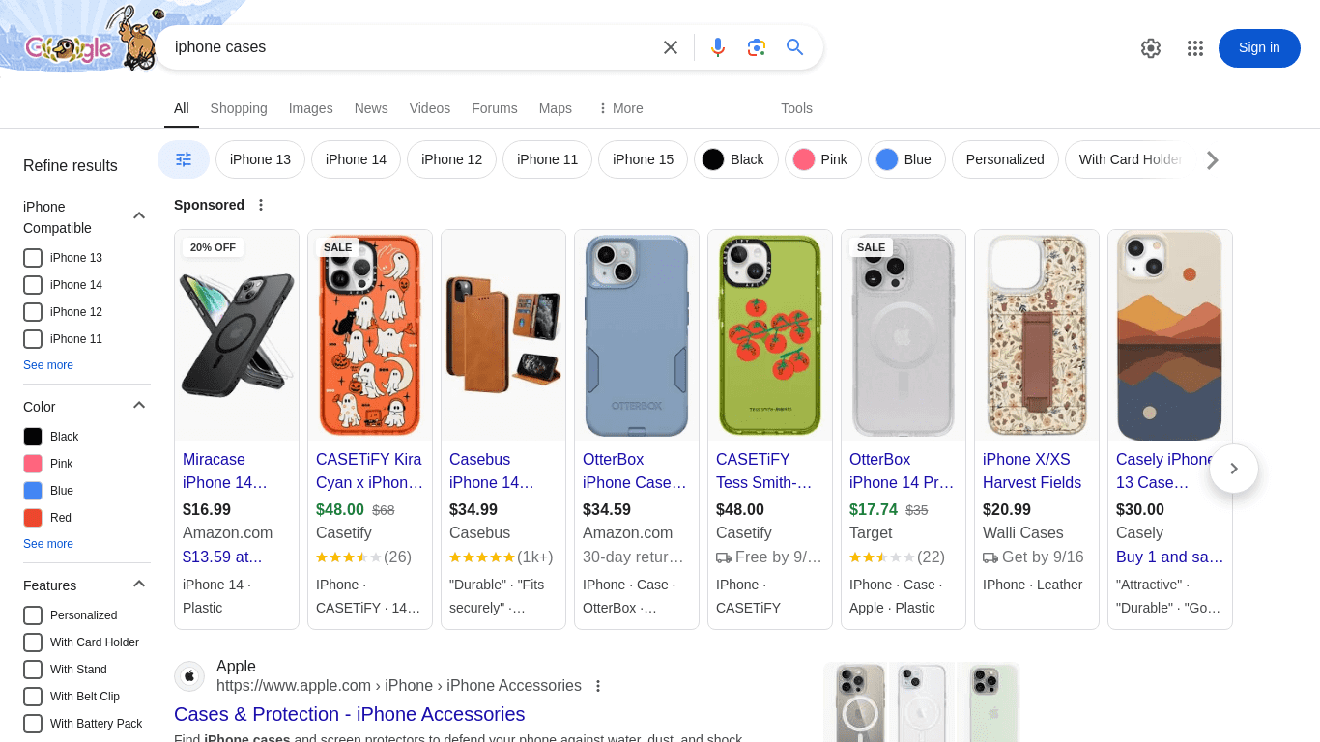Select the Red color swatch in sidebar
1320x742 pixels.
(33, 518)
